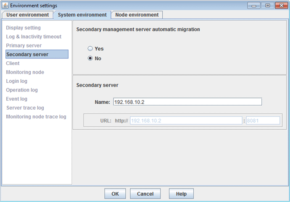Screen dimensions: 290x202
Task: Open Monitoring node trace log entry
Action: click(36, 117)
